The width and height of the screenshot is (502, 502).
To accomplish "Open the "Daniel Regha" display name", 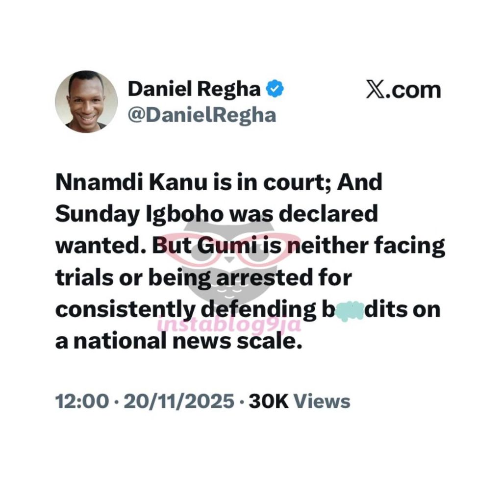I will 194,89.
